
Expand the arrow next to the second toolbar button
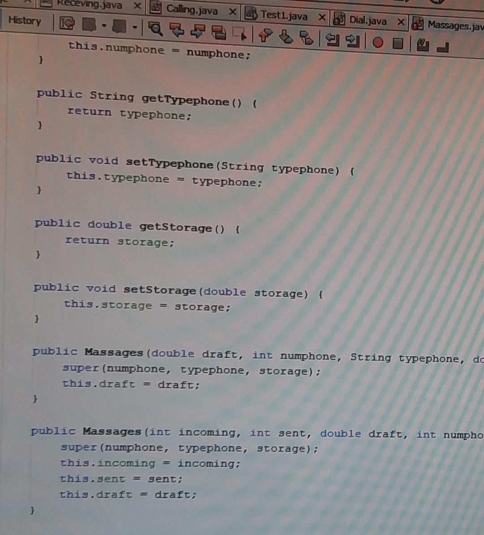pos(104,26)
